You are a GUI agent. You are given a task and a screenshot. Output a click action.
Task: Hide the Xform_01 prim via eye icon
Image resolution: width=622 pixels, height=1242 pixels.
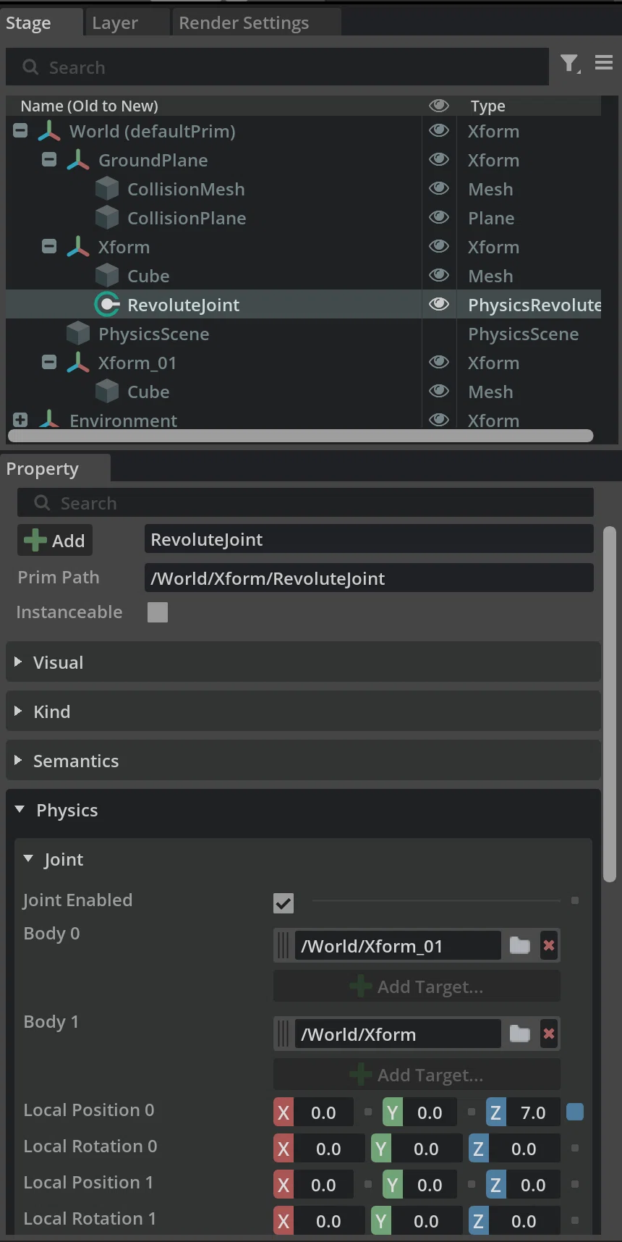coord(438,362)
